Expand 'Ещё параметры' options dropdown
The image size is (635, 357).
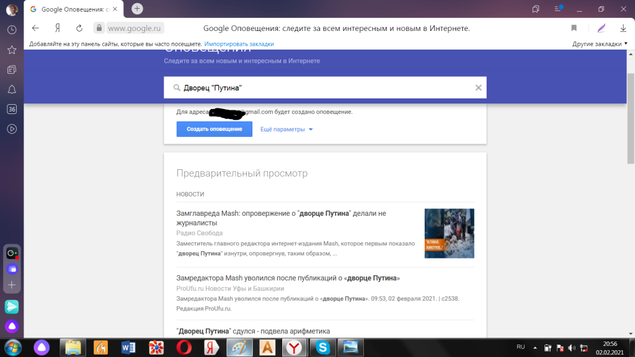click(286, 130)
